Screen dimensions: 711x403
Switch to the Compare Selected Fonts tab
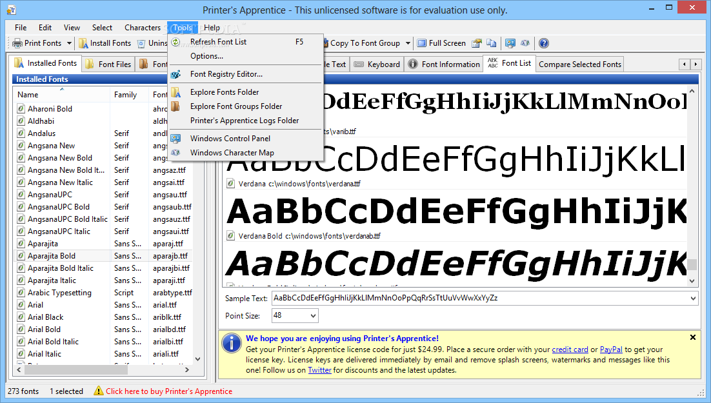(580, 64)
